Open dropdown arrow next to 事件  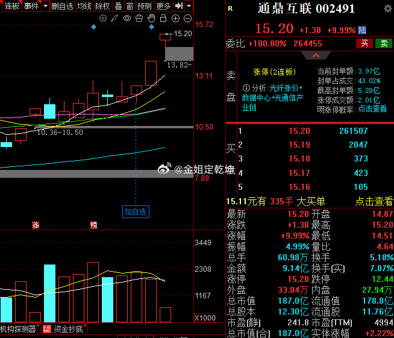[x=45, y=6]
